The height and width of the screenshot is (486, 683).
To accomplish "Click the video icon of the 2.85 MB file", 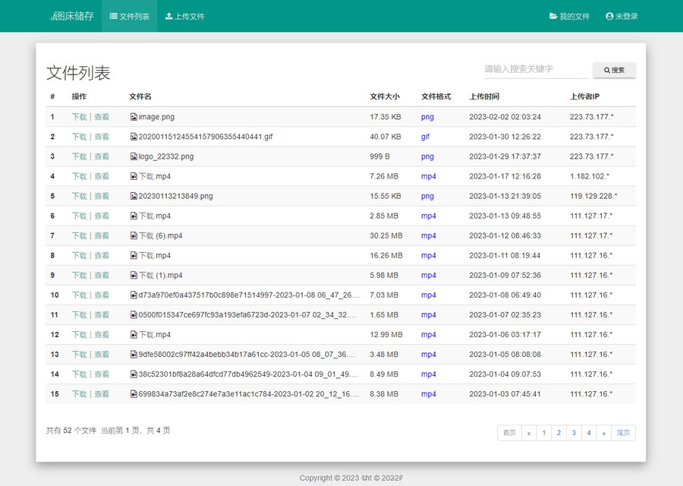I will point(134,216).
